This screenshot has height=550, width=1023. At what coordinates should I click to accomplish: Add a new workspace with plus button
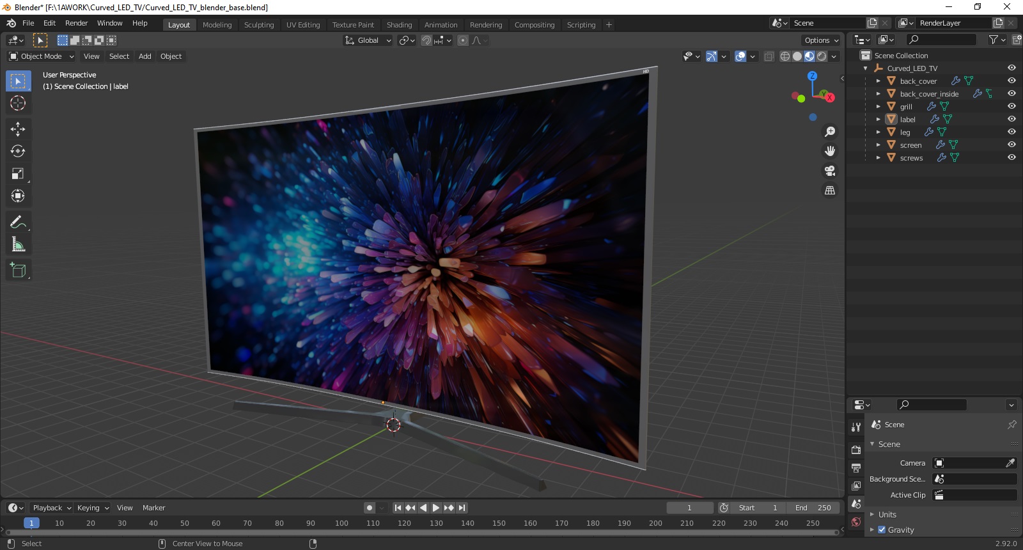tap(609, 25)
